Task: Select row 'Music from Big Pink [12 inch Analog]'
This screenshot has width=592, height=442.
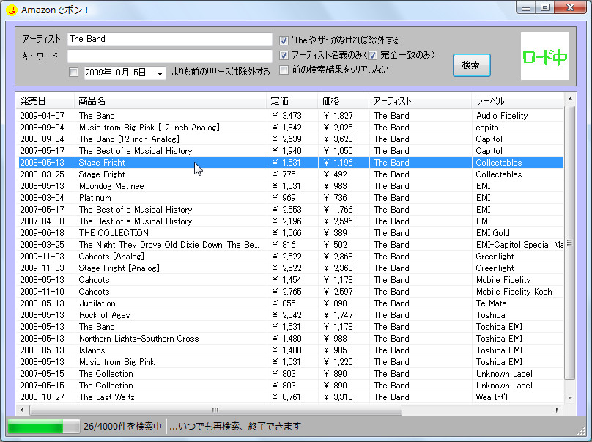Action: pos(291,128)
